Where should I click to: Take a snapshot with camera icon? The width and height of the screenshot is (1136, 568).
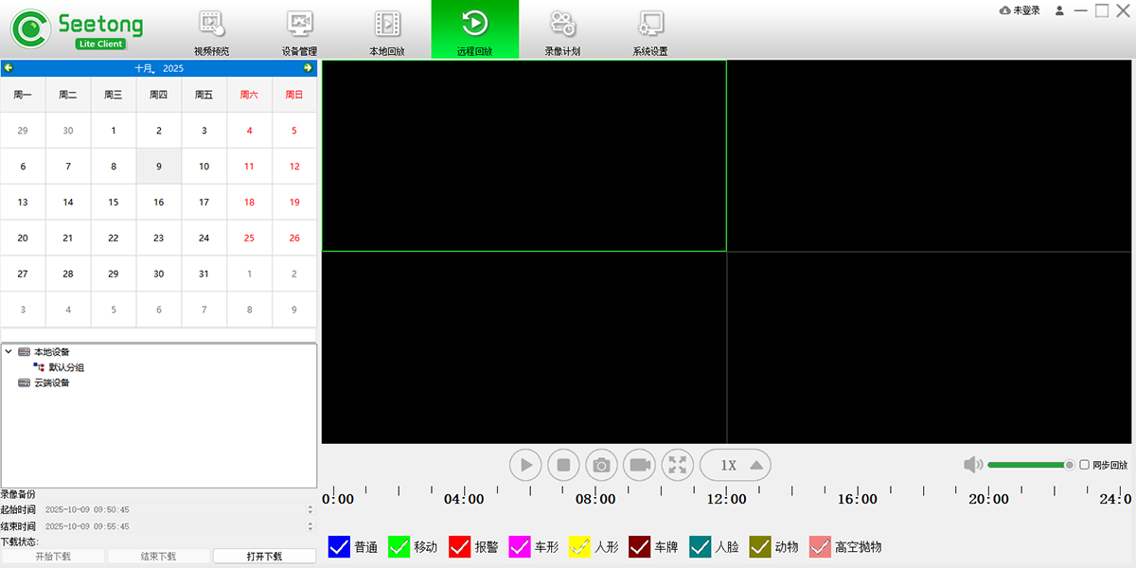point(601,465)
